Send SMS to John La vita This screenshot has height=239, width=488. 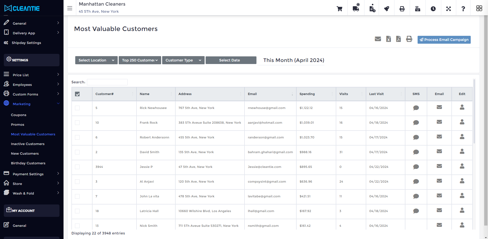coord(416,196)
